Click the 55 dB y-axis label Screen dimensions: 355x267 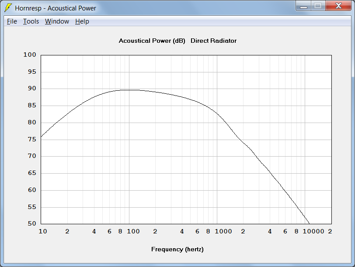coord(32,207)
